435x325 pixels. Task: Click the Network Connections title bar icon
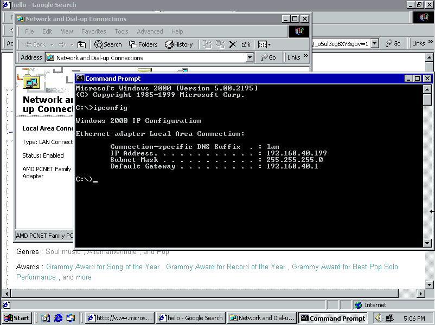(x=20, y=19)
